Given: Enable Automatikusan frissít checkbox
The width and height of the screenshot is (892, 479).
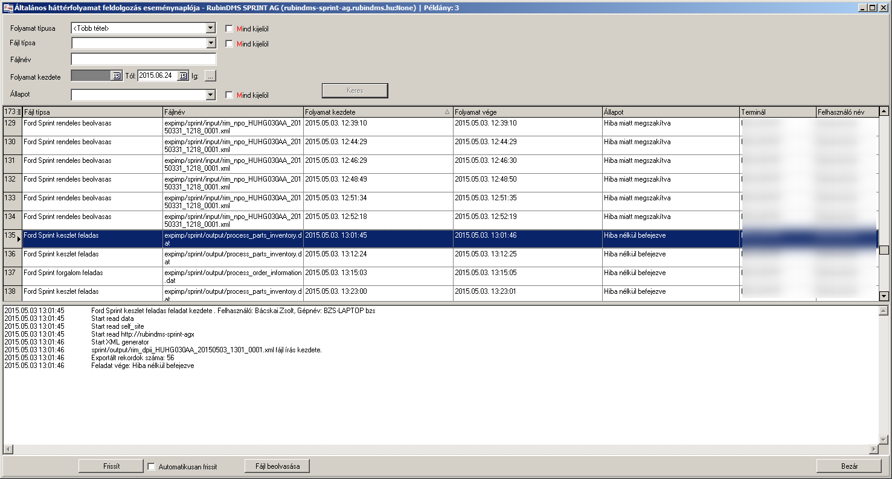Looking at the screenshot, I should pyautogui.click(x=152, y=466).
